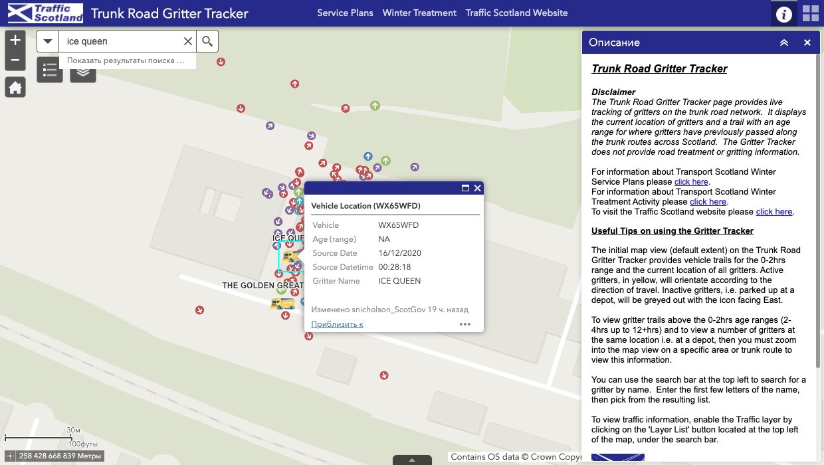Follow 'click here' link to Traffic Scotland website
The height and width of the screenshot is (465, 824).
coord(774,211)
